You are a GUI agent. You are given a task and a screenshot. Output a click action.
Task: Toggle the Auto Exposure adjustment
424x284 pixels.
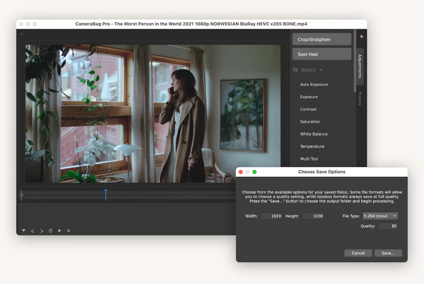click(314, 84)
